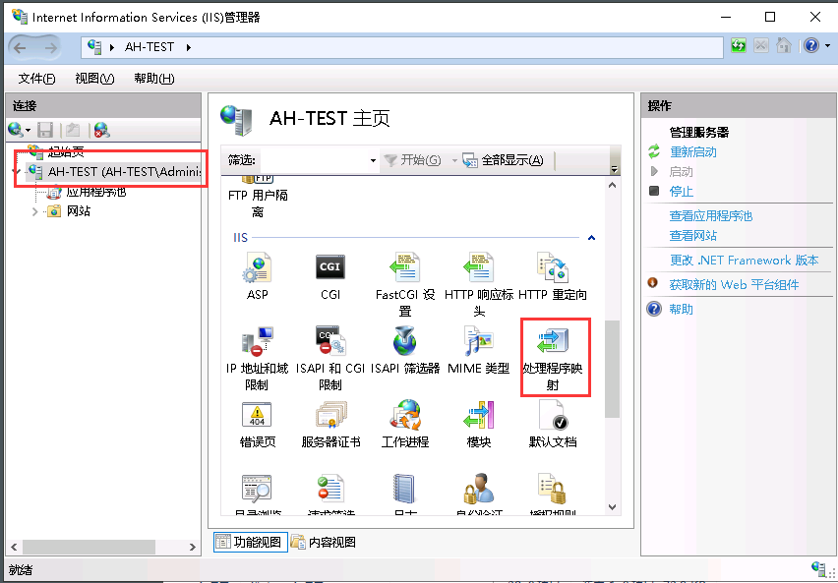The width and height of the screenshot is (838, 583).
Task: Open the ISAPI 筛选器 icon
Action: click(404, 343)
